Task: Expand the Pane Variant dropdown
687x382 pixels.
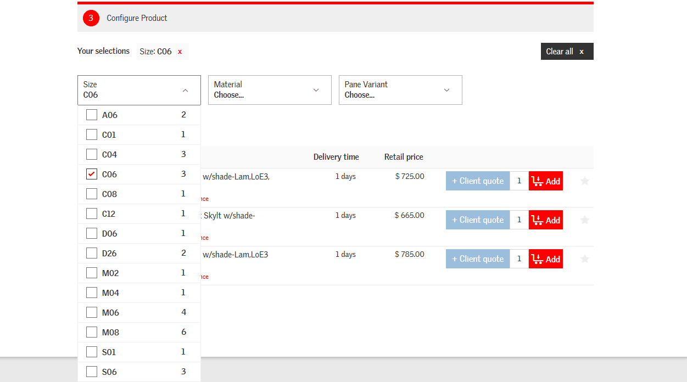Action: click(x=400, y=90)
